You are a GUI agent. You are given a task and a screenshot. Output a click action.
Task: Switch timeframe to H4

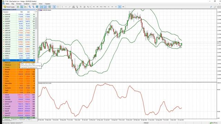coord(112,7)
